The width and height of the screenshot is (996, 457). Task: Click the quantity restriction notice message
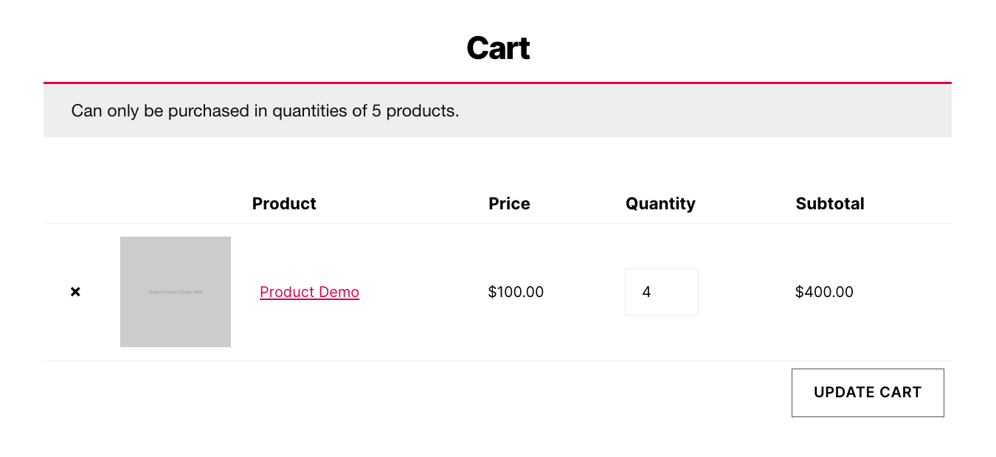tap(265, 111)
